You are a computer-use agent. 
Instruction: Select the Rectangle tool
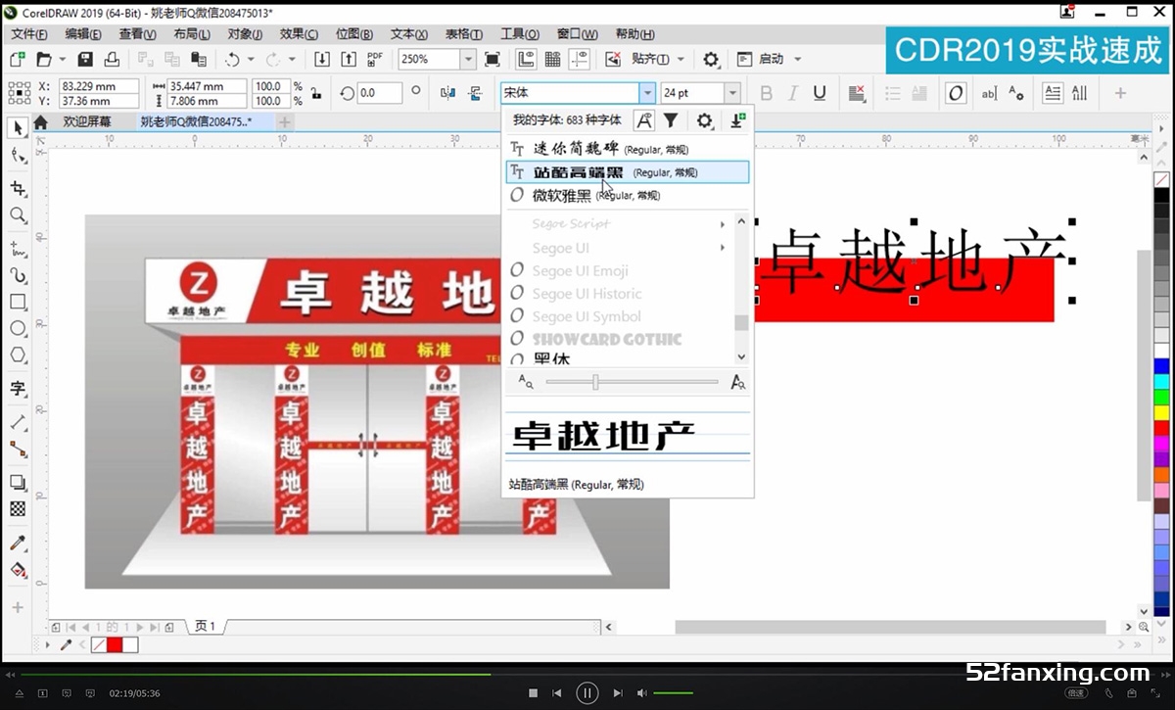18,302
